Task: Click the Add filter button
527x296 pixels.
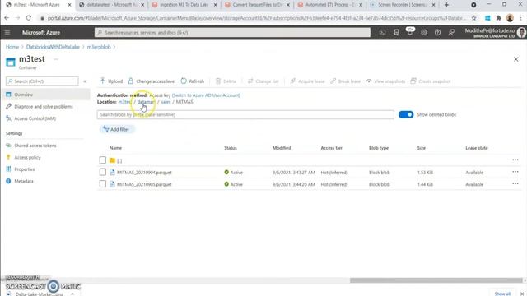Action: [x=117, y=129]
